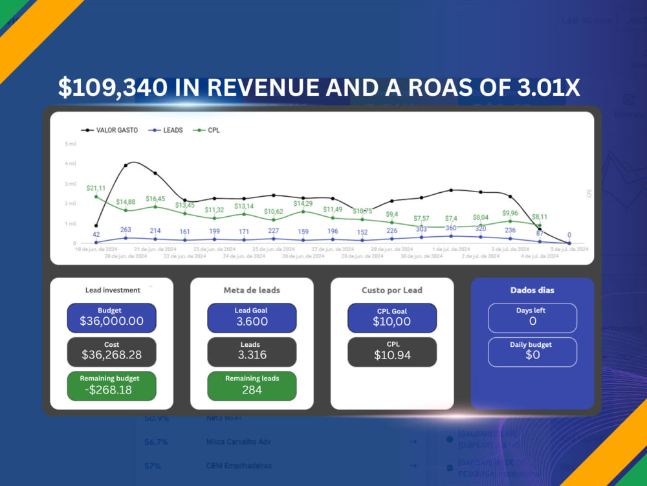Click the arrow beside Milca Carvalho Adv
This screenshot has width=647, height=486.
pyautogui.click(x=413, y=442)
